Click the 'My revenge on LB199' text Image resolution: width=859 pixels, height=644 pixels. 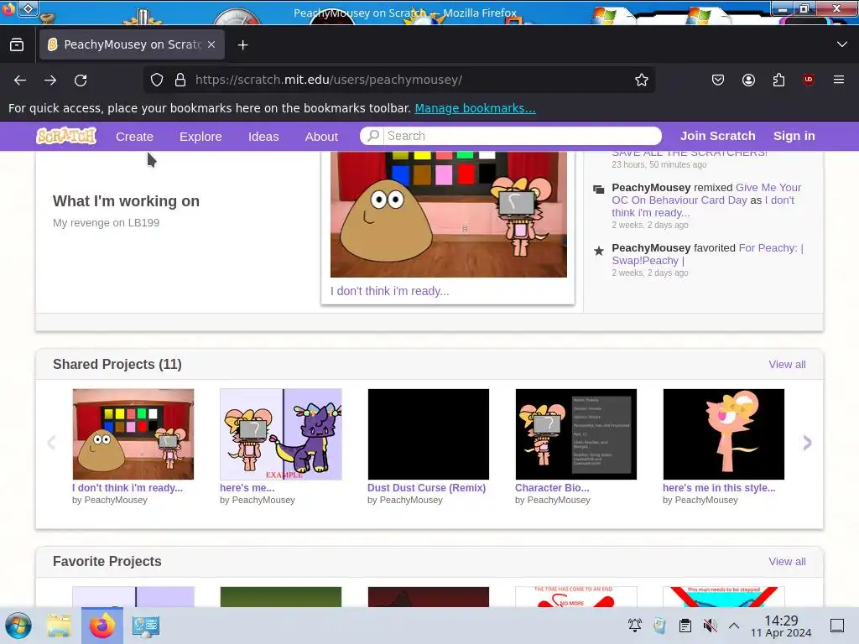pos(106,223)
